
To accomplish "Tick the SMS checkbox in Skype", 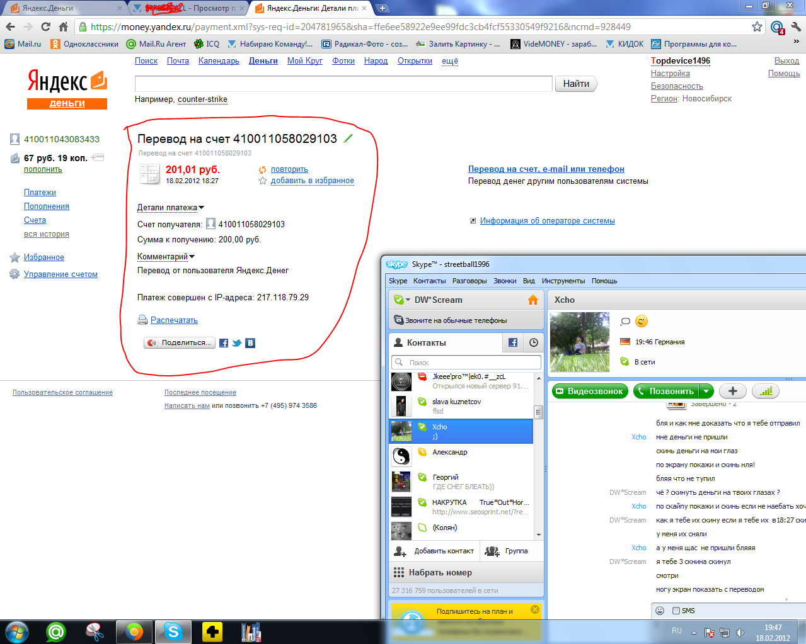I will 676,611.
